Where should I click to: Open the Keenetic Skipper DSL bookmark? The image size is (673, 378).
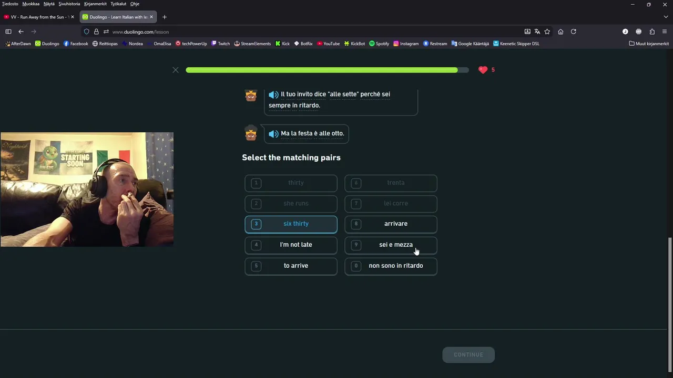pos(516,44)
